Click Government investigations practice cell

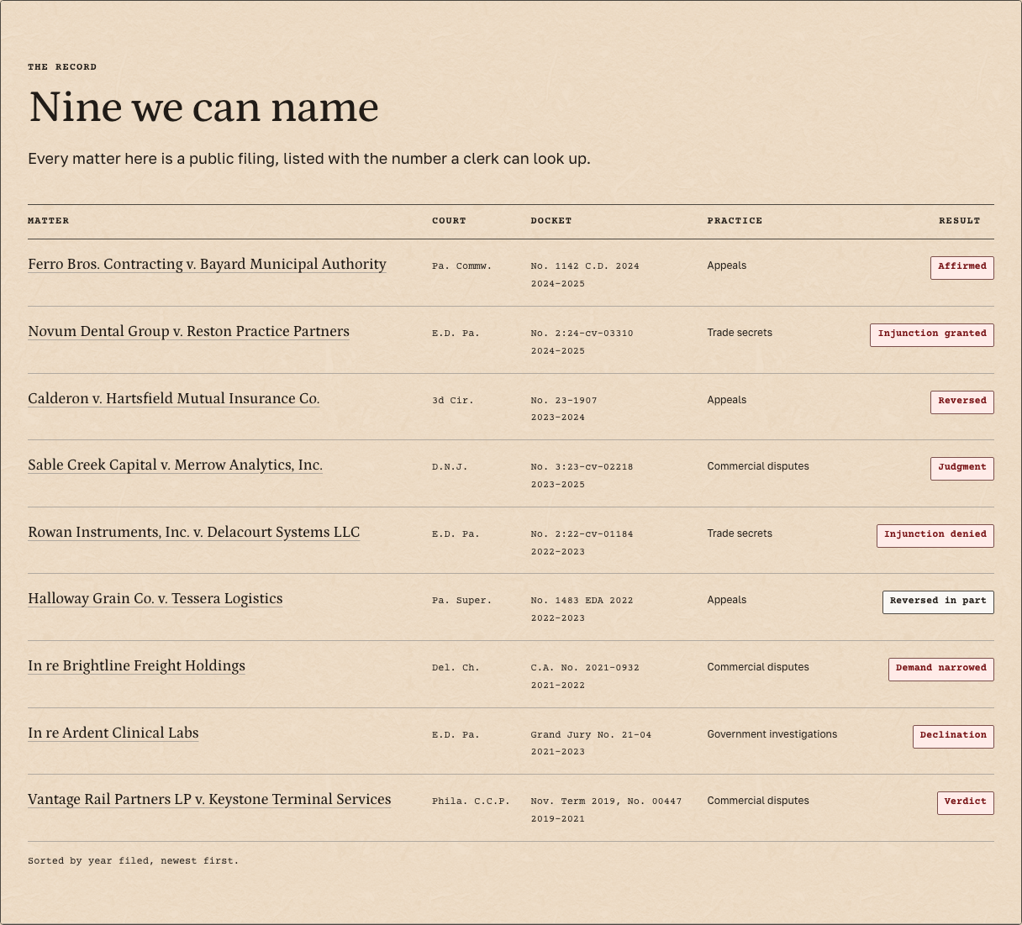(x=772, y=734)
